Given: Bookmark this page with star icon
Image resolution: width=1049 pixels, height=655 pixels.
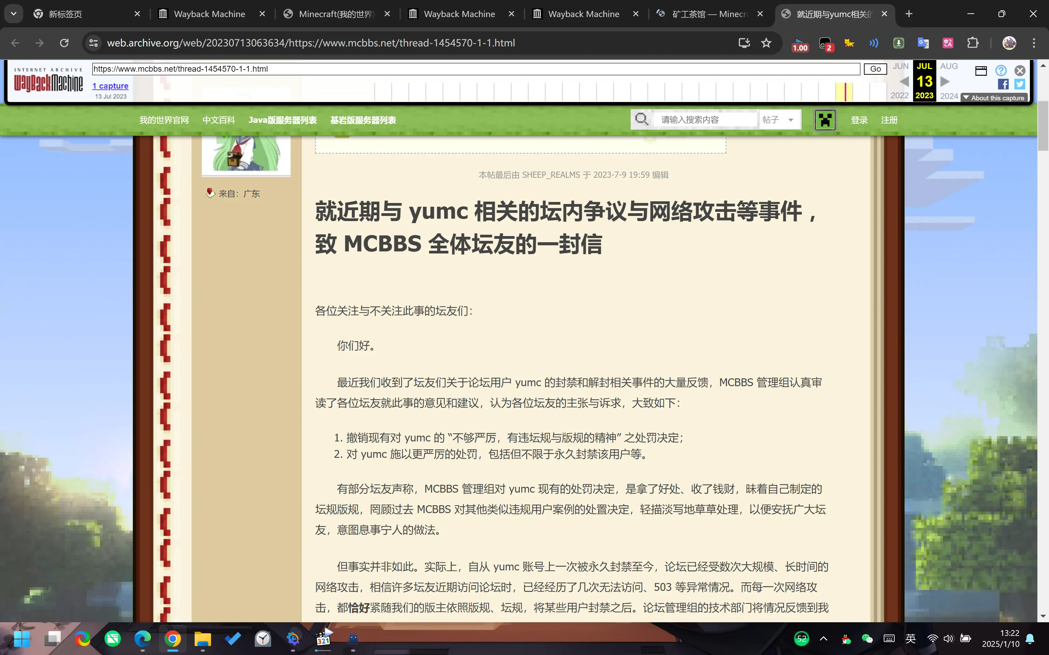Looking at the screenshot, I should (766, 43).
